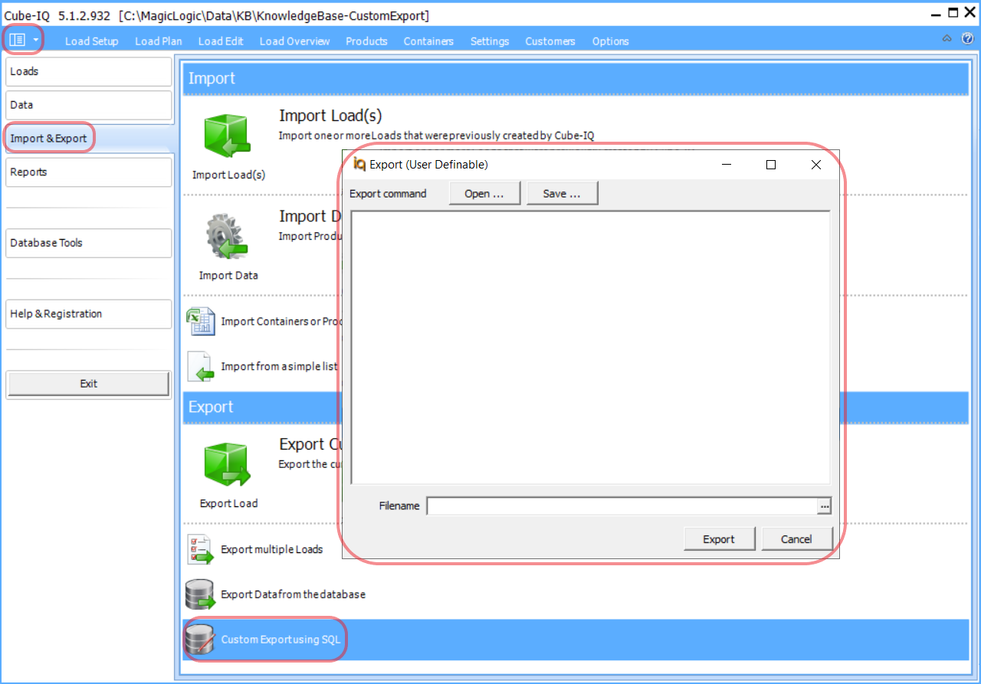
Task: Open the Customers menu
Action: (550, 41)
